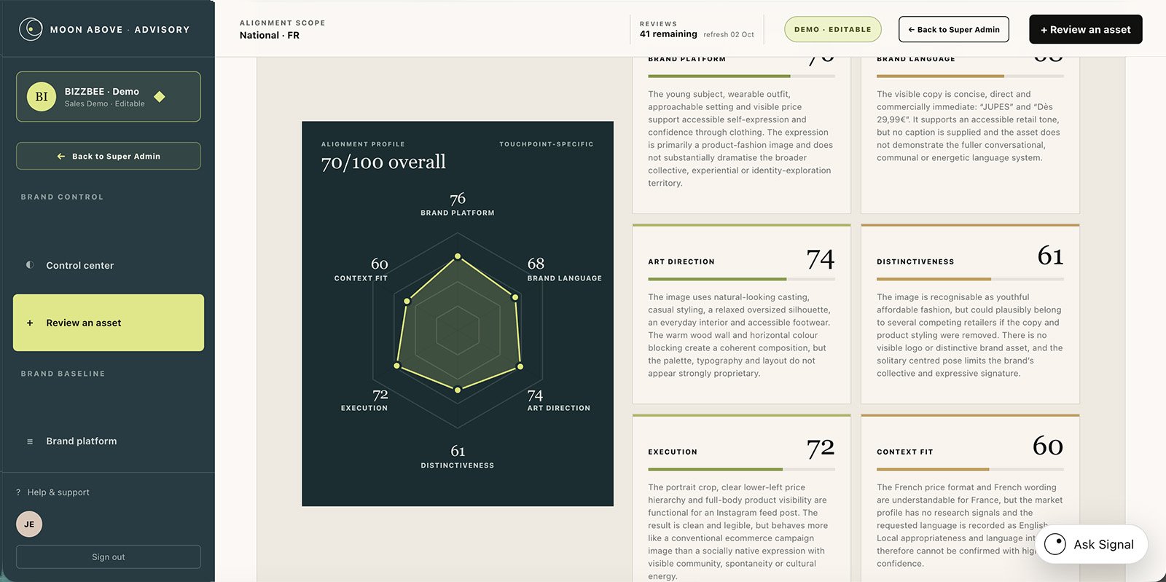
Task: Click the 41 remaining reviews counter
Action: 668,34
